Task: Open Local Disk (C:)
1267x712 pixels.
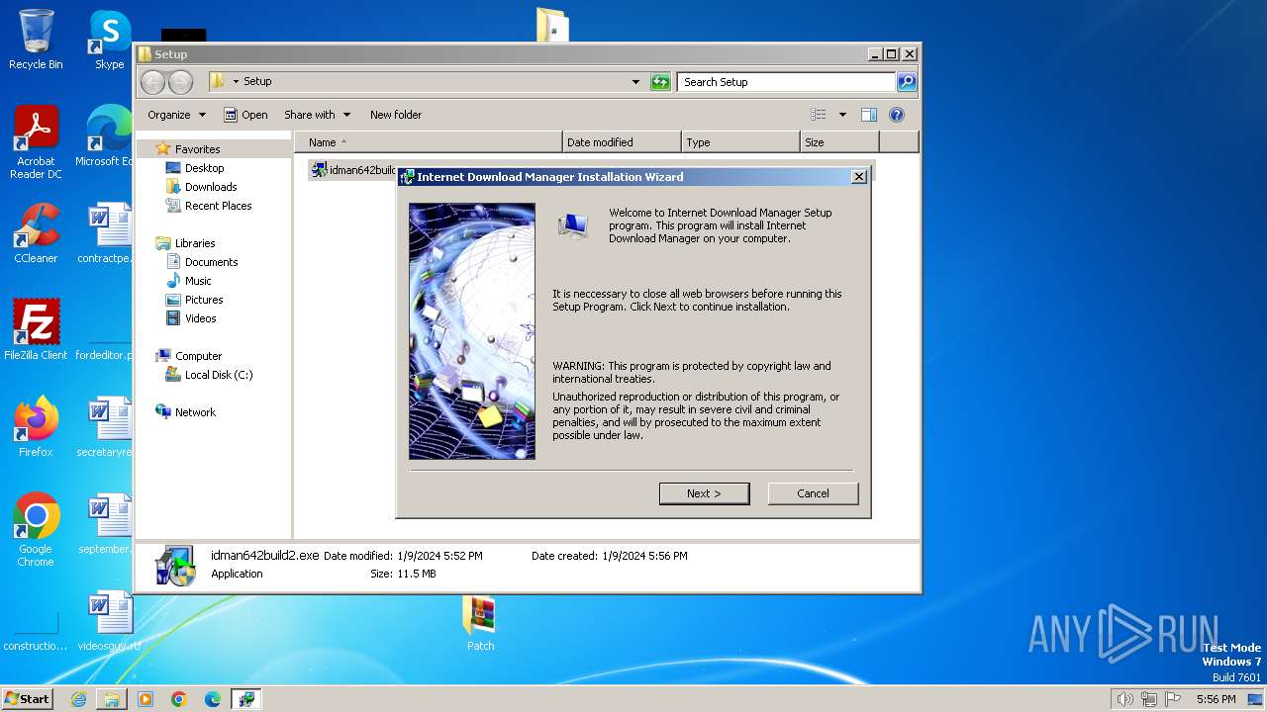Action: click(218, 375)
